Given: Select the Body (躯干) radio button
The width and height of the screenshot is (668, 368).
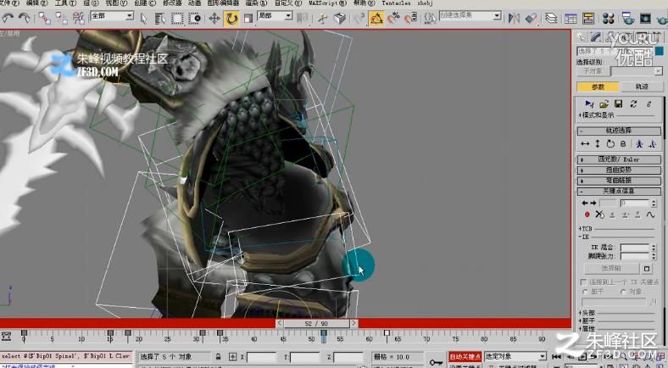Looking at the screenshot, I should point(585,292).
